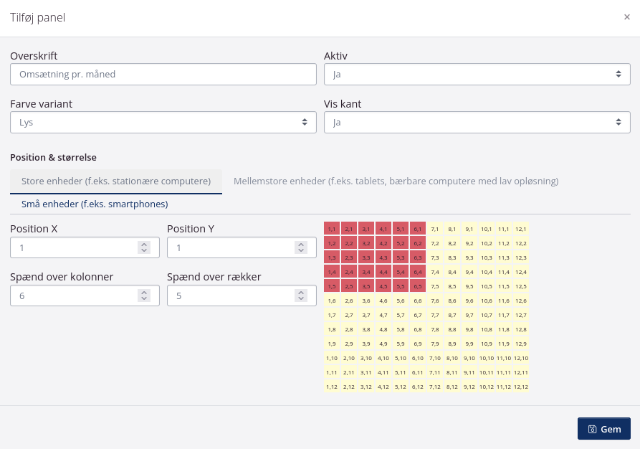The width and height of the screenshot is (640, 449).
Task: Expand the Farve variant dropdown
Action: (163, 123)
